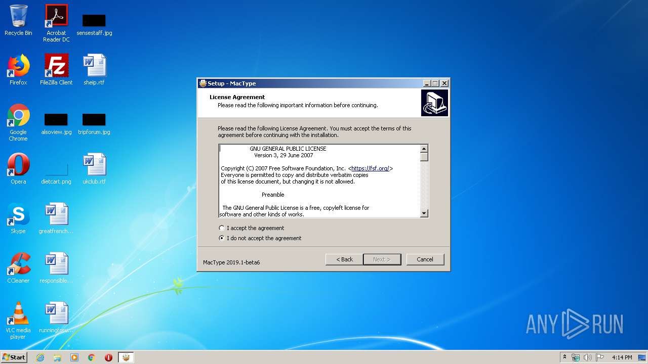Image resolution: width=648 pixels, height=364 pixels.
Task: Launch the VLC media player shortcut
Action: point(18,321)
